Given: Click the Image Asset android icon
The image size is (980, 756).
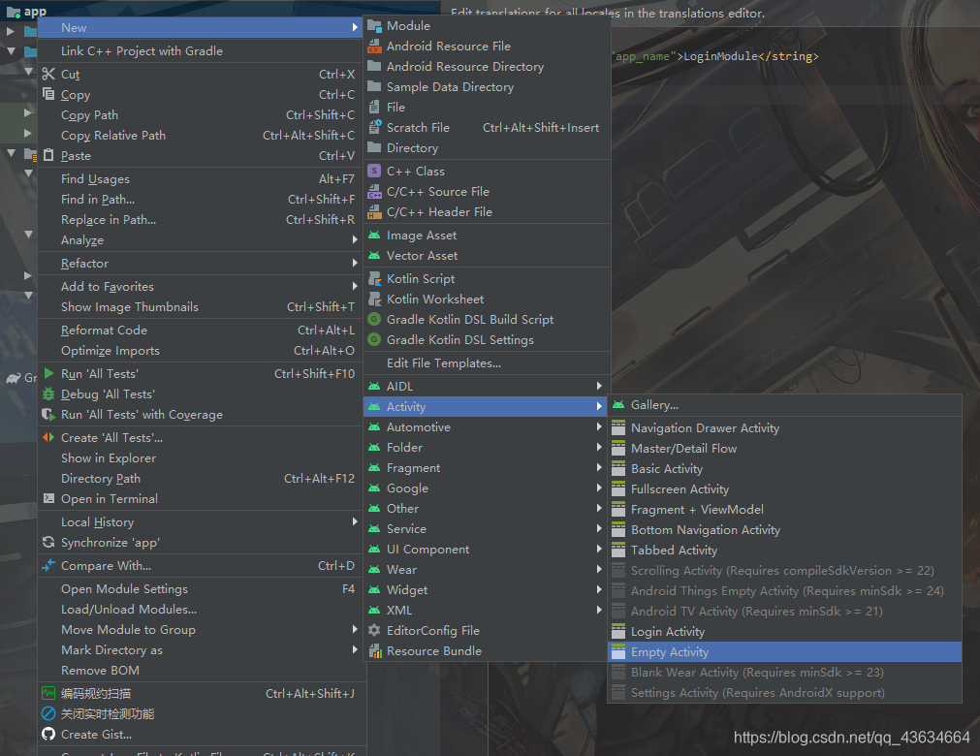Looking at the screenshot, I should tap(374, 236).
